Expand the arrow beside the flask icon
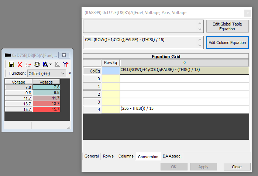 (50, 65)
